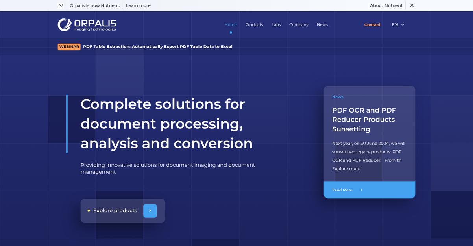The width and height of the screenshot is (473, 246).
Task: Open the About Nutrient link
Action: pos(386,5)
